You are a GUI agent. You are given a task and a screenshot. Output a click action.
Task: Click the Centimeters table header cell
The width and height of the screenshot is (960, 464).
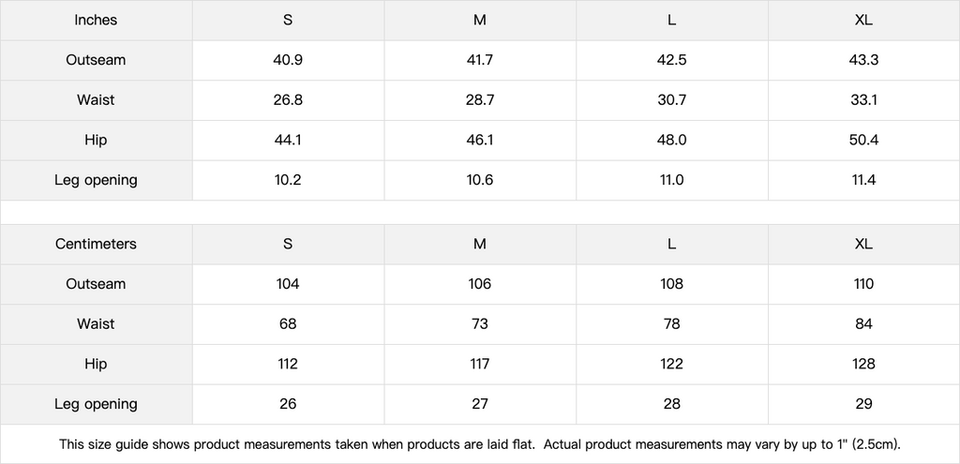pyautogui.click(x=96, y=244)
